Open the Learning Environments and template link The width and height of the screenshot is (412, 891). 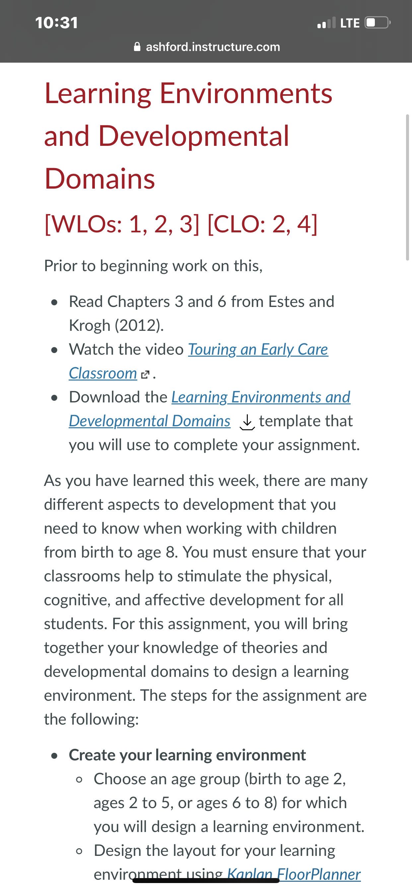point(261,397)
